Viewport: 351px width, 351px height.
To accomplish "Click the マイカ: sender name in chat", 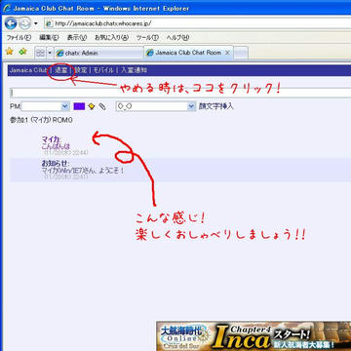I will pos(51,139).
